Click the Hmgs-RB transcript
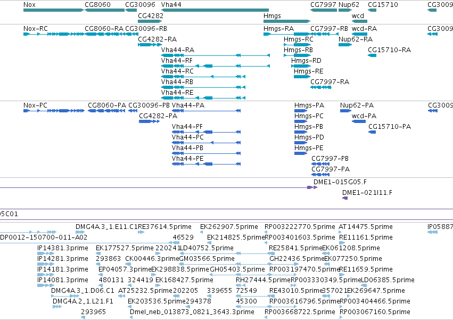 pos(297,55)
